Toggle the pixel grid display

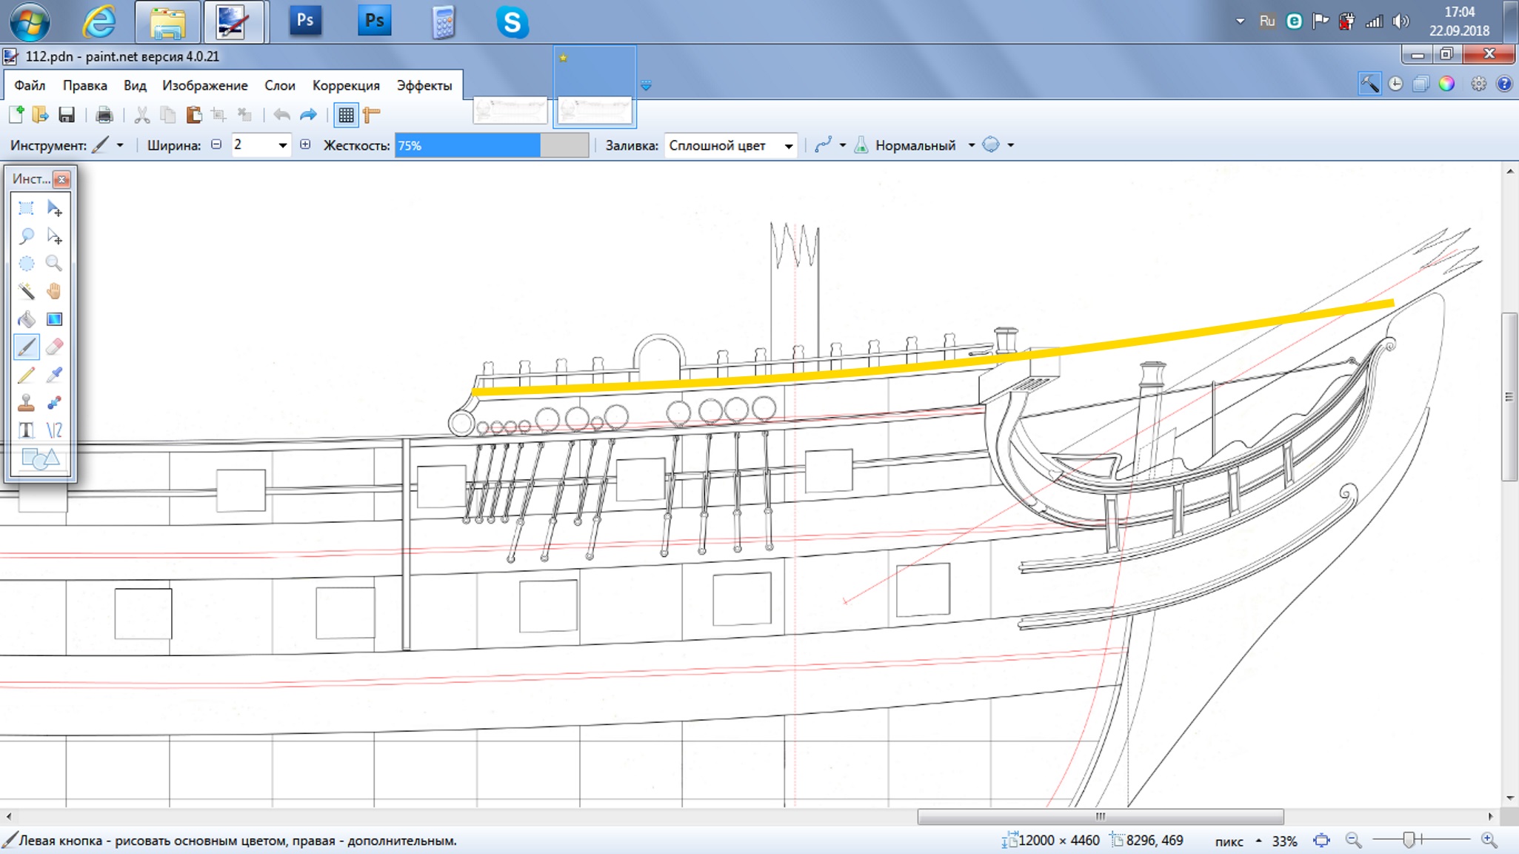click(x=346, y=115)
